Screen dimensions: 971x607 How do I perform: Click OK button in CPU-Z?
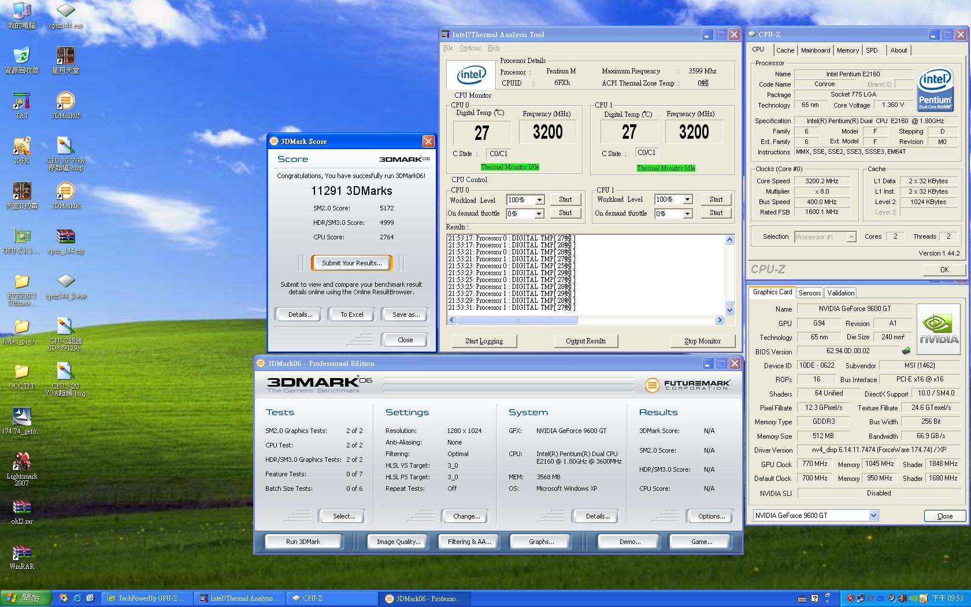(x=944, y=269)
